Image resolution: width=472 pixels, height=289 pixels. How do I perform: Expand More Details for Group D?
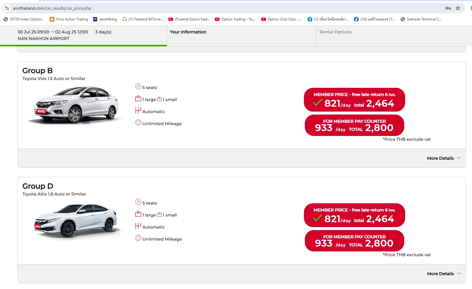click(444, 274)
